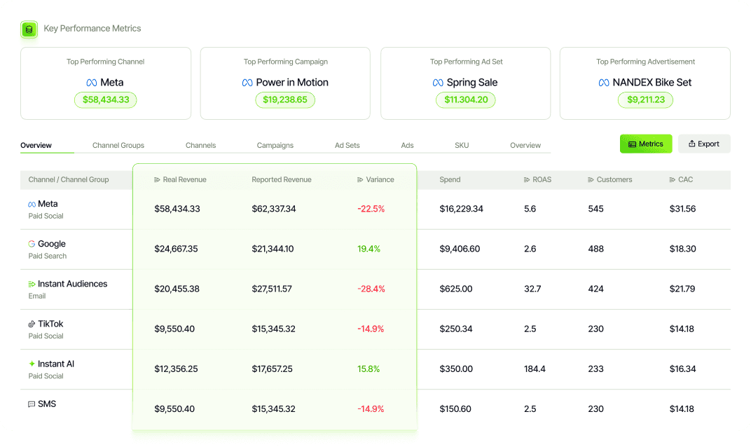Image resolution: width=751 pixels, height=447 pixels.
Task: Click the table icon inside the Metrics button
Action: pos(632,144)
